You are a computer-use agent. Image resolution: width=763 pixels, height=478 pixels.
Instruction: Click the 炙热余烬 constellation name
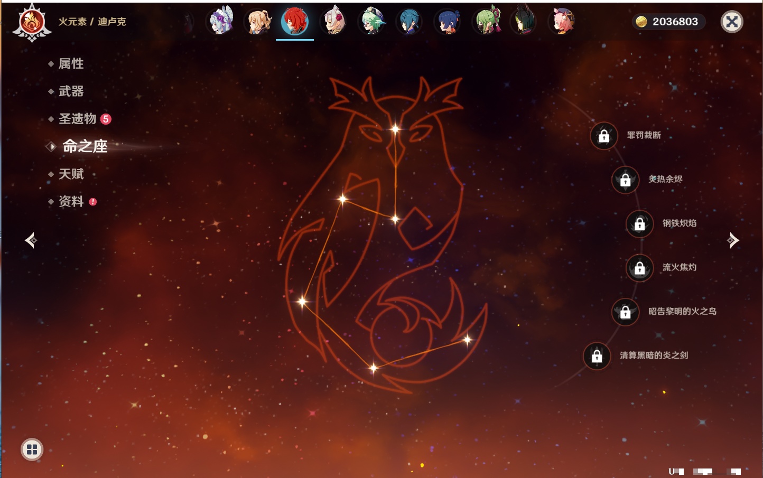[x=665, y=179]
